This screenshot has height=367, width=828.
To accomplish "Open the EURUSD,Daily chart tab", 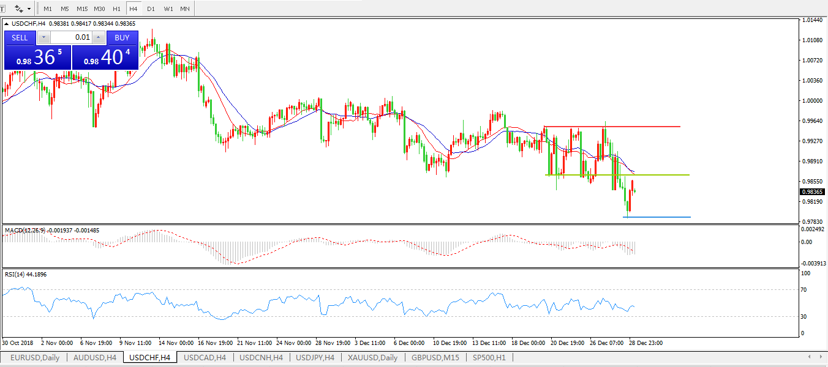I will coord(34,357).
